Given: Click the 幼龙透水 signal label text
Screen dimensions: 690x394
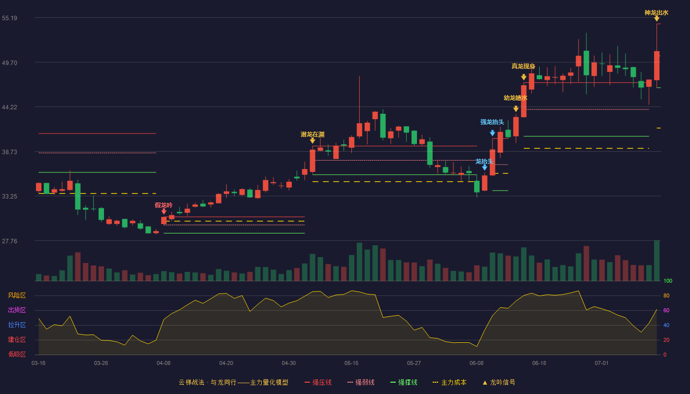Looking at the screenshot, I should [516, 98].
